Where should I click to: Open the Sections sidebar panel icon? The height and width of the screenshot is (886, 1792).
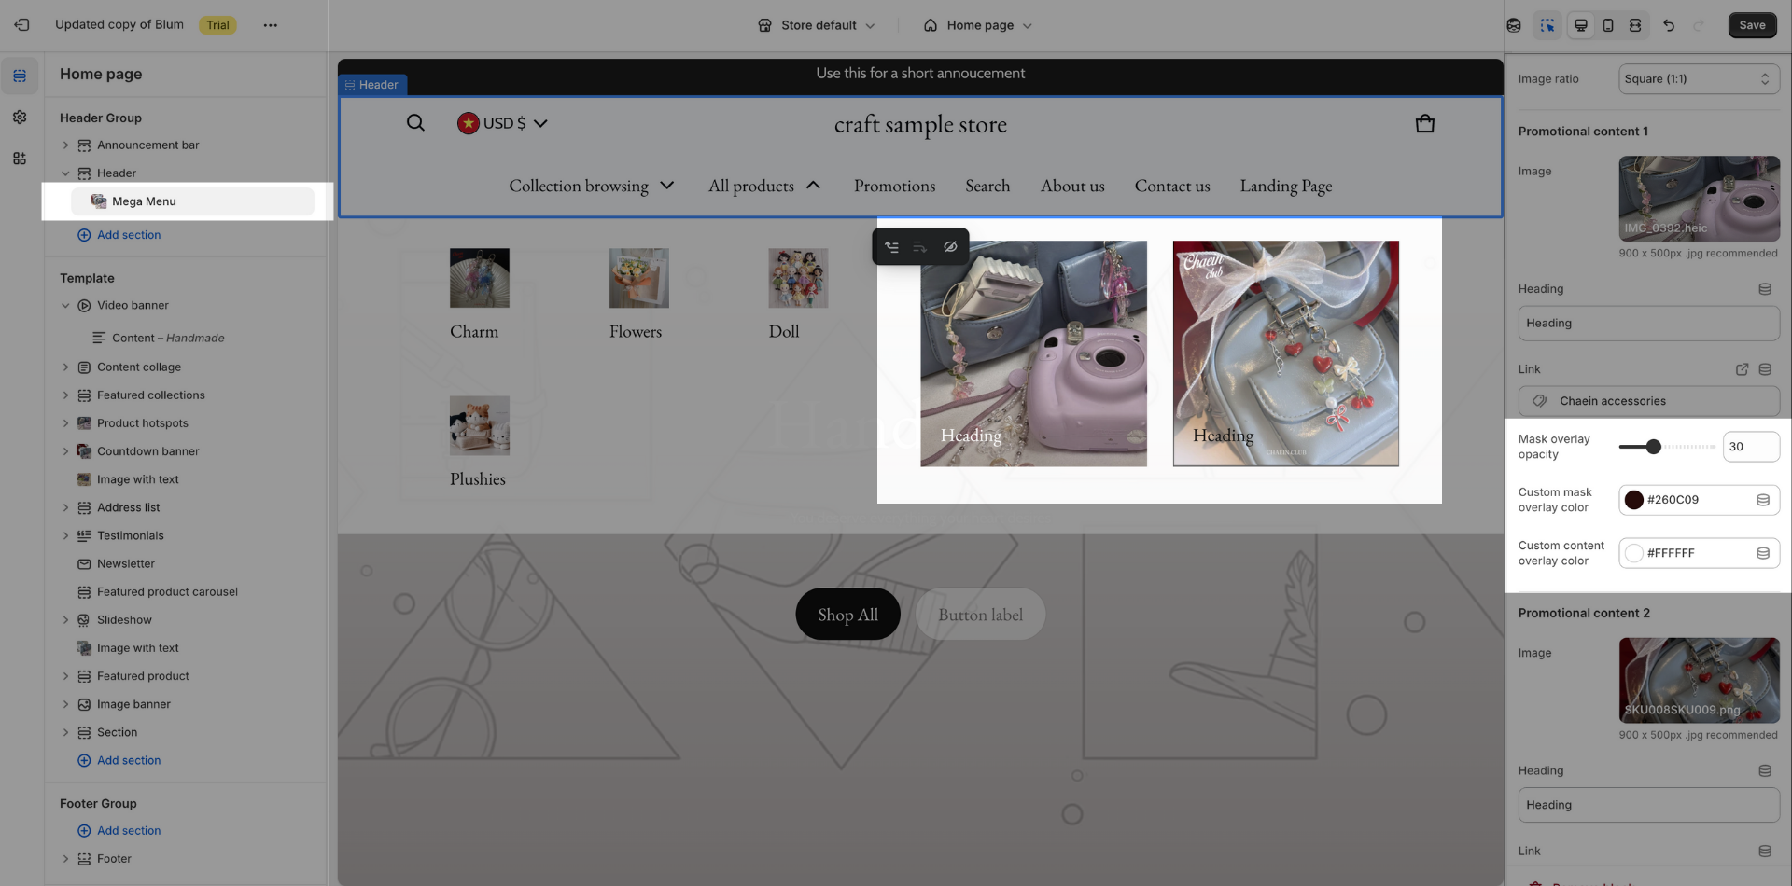click(x=20, y=76)
